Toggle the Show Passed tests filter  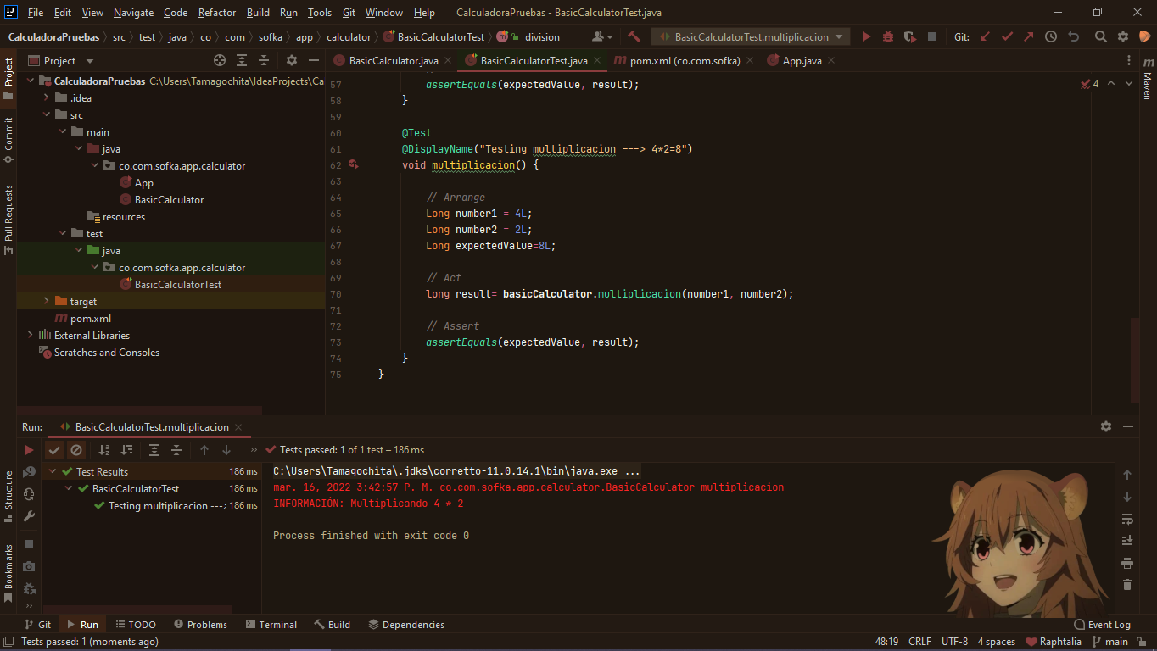[54, 449]
